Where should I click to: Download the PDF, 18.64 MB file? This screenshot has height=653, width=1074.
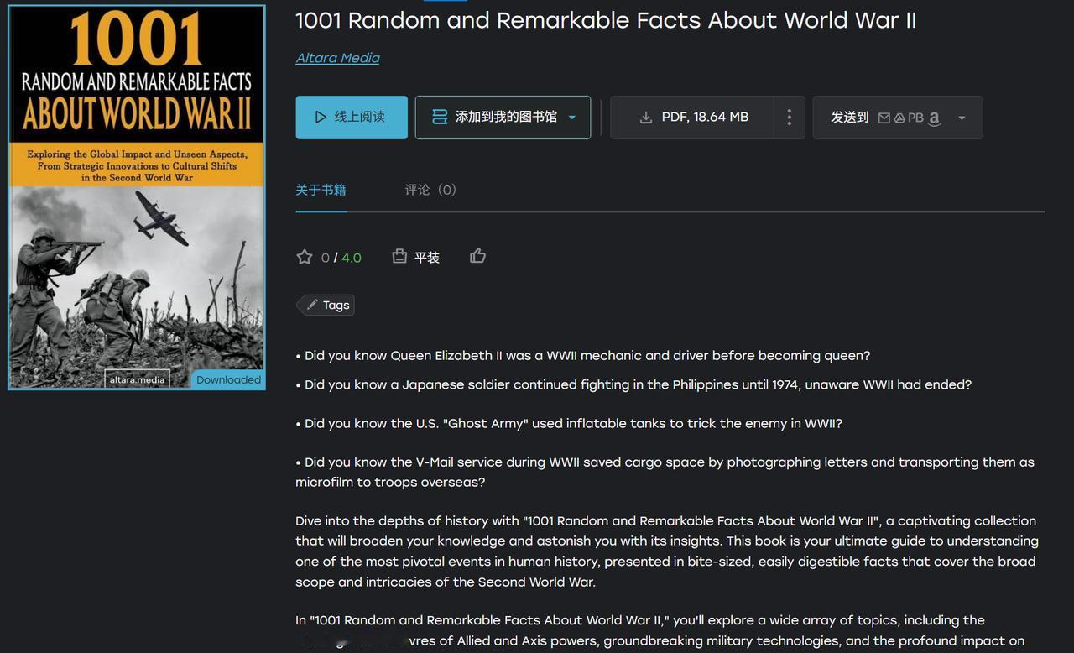[692, 118]
